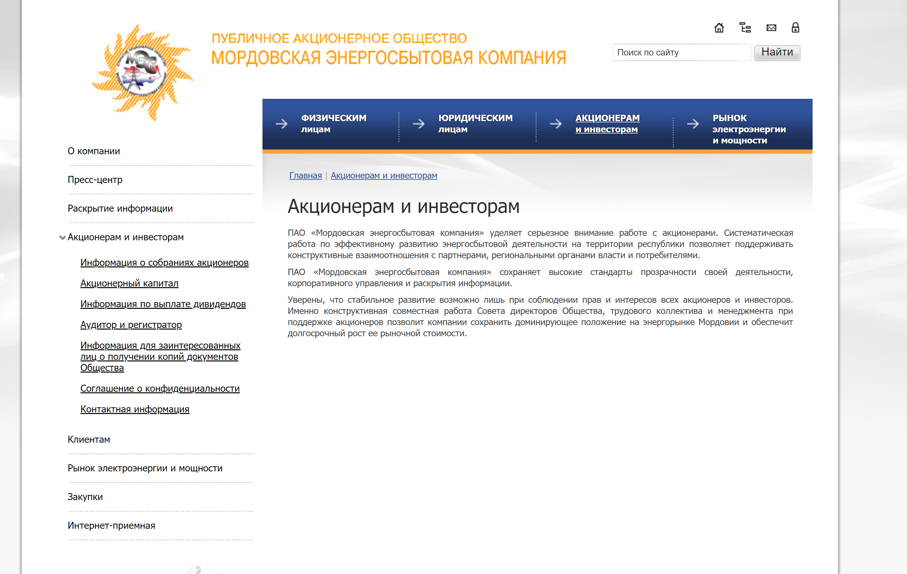Select Юридическим лицам navigation tab

pyautogui.click(x=475, y=123)
